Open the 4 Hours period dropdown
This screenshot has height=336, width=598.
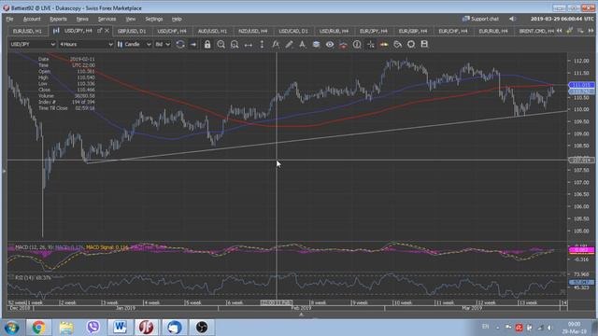click(86, 45)
